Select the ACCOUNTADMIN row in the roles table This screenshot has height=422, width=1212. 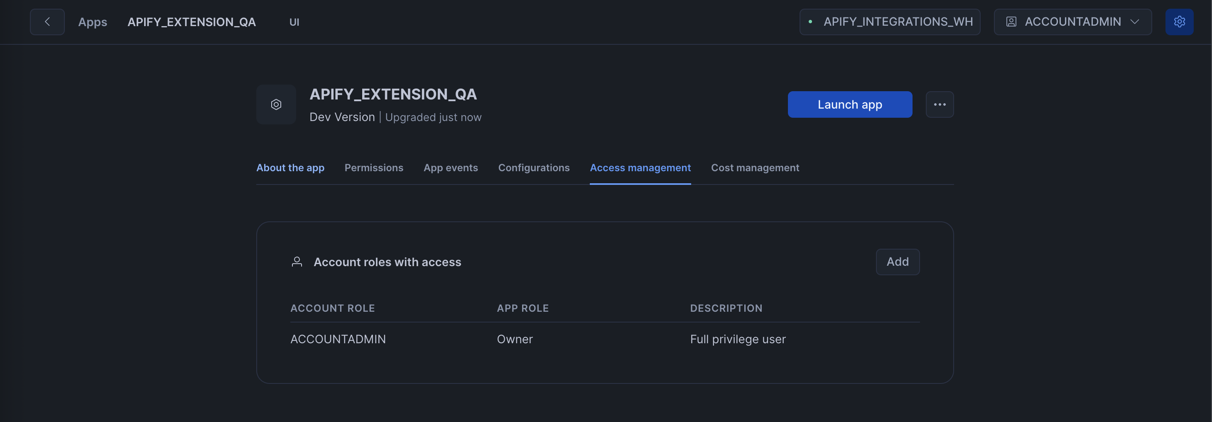[338, 339]
